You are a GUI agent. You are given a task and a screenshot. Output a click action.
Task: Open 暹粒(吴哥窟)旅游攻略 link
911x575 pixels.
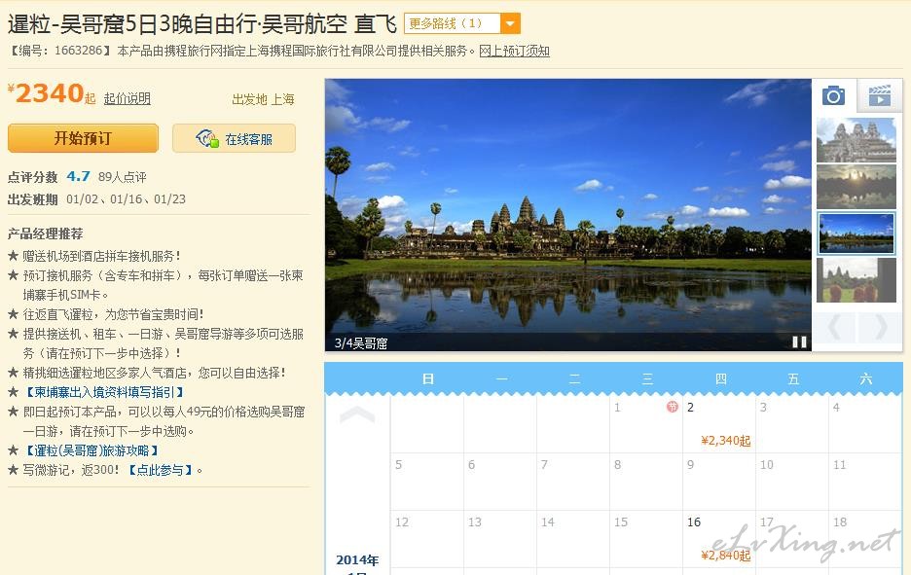(x=91, y=450)
